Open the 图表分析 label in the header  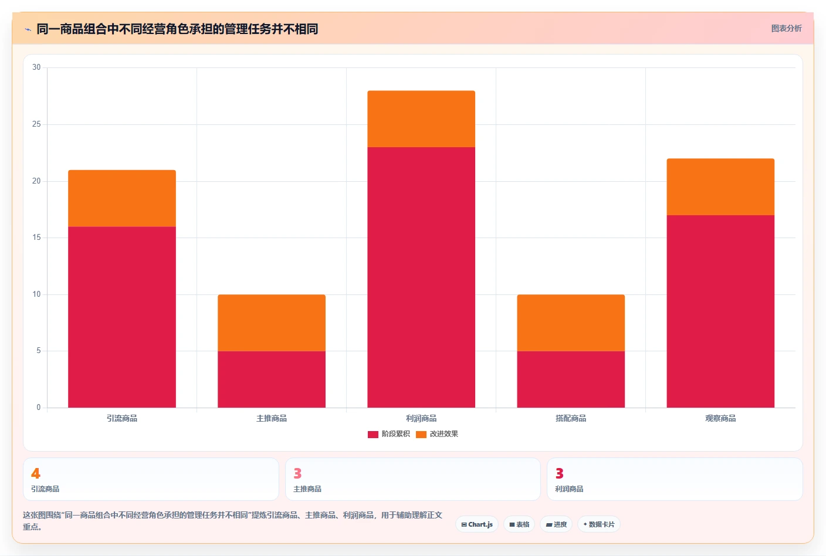click(786, 28)
